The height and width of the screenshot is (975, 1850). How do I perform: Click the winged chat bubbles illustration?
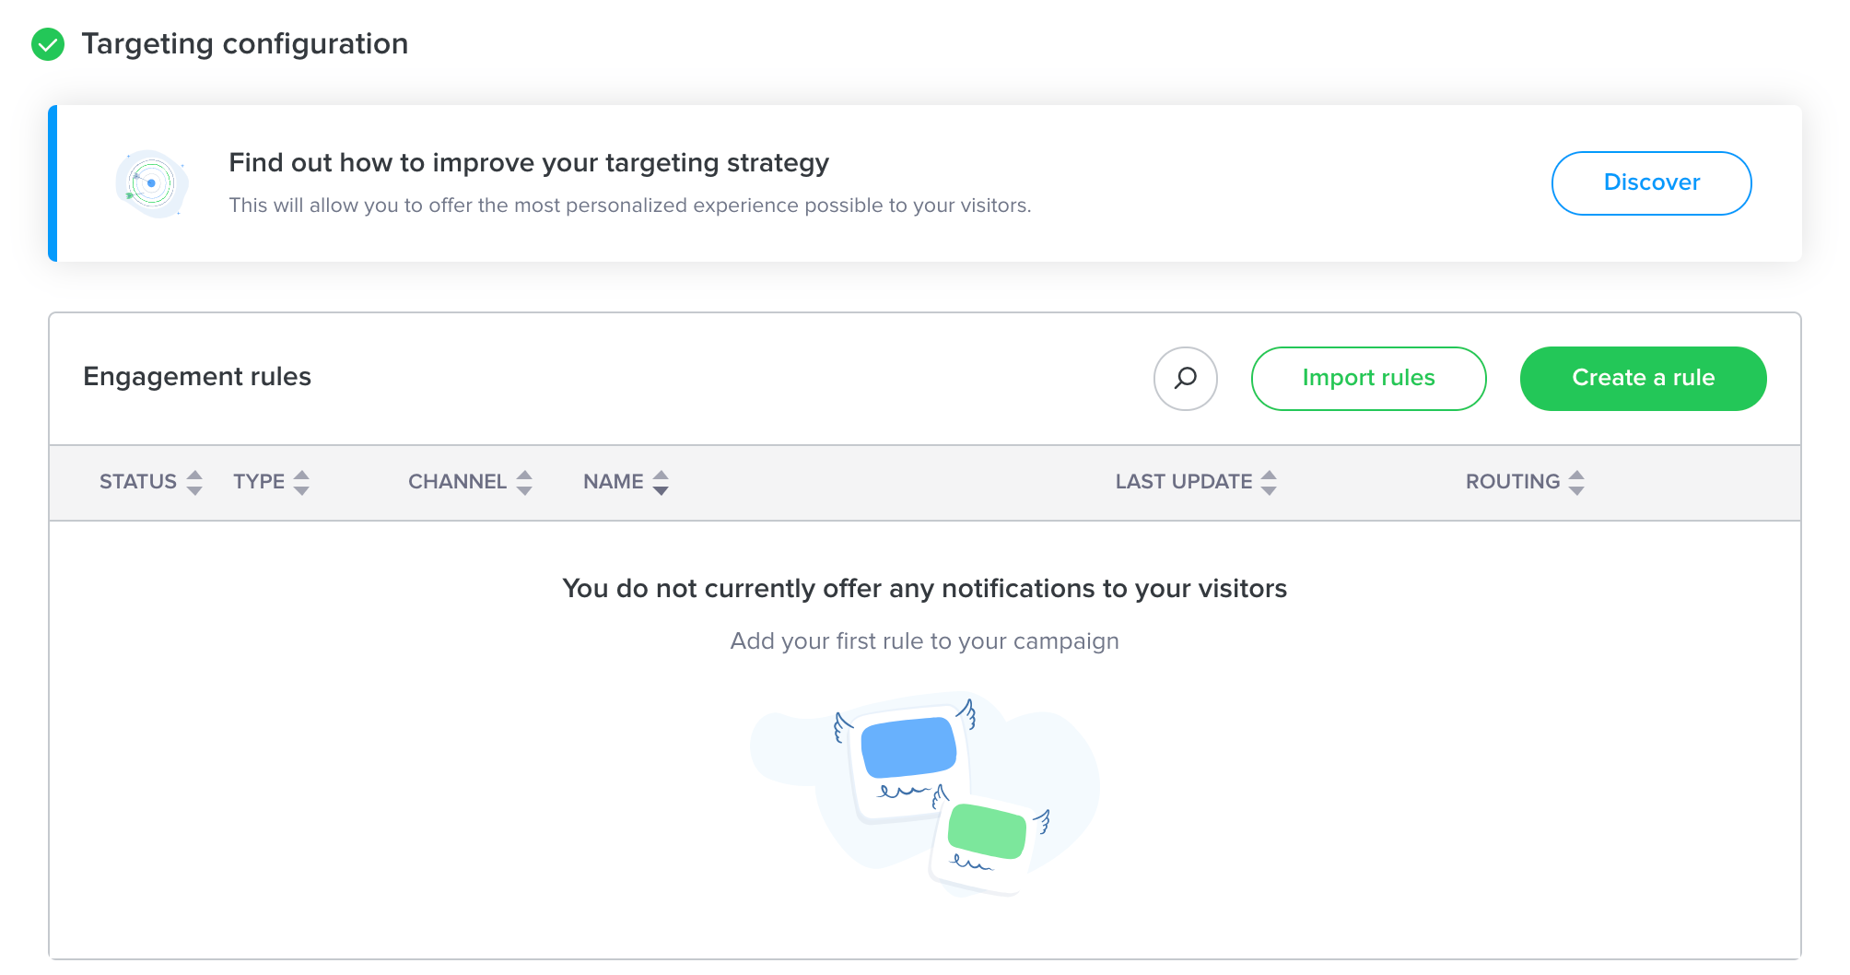coord(925,794)
